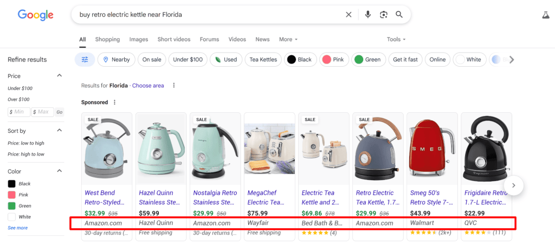Viewport: 555px width, 251px height.
Task: Select the White color chip
Action: pyautogui.click(x=469, y=60)
